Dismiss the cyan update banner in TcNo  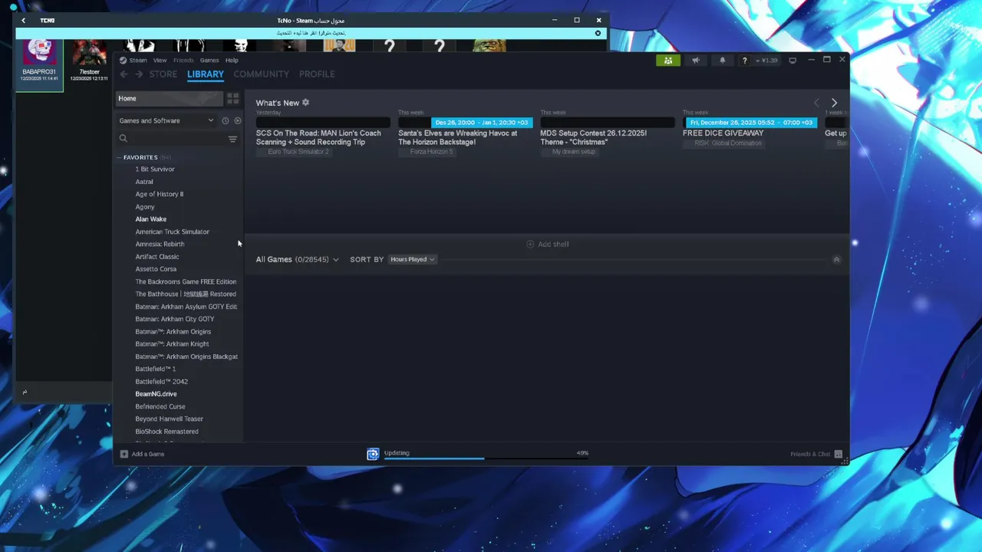pyautogui.click(x=598, y=33)
